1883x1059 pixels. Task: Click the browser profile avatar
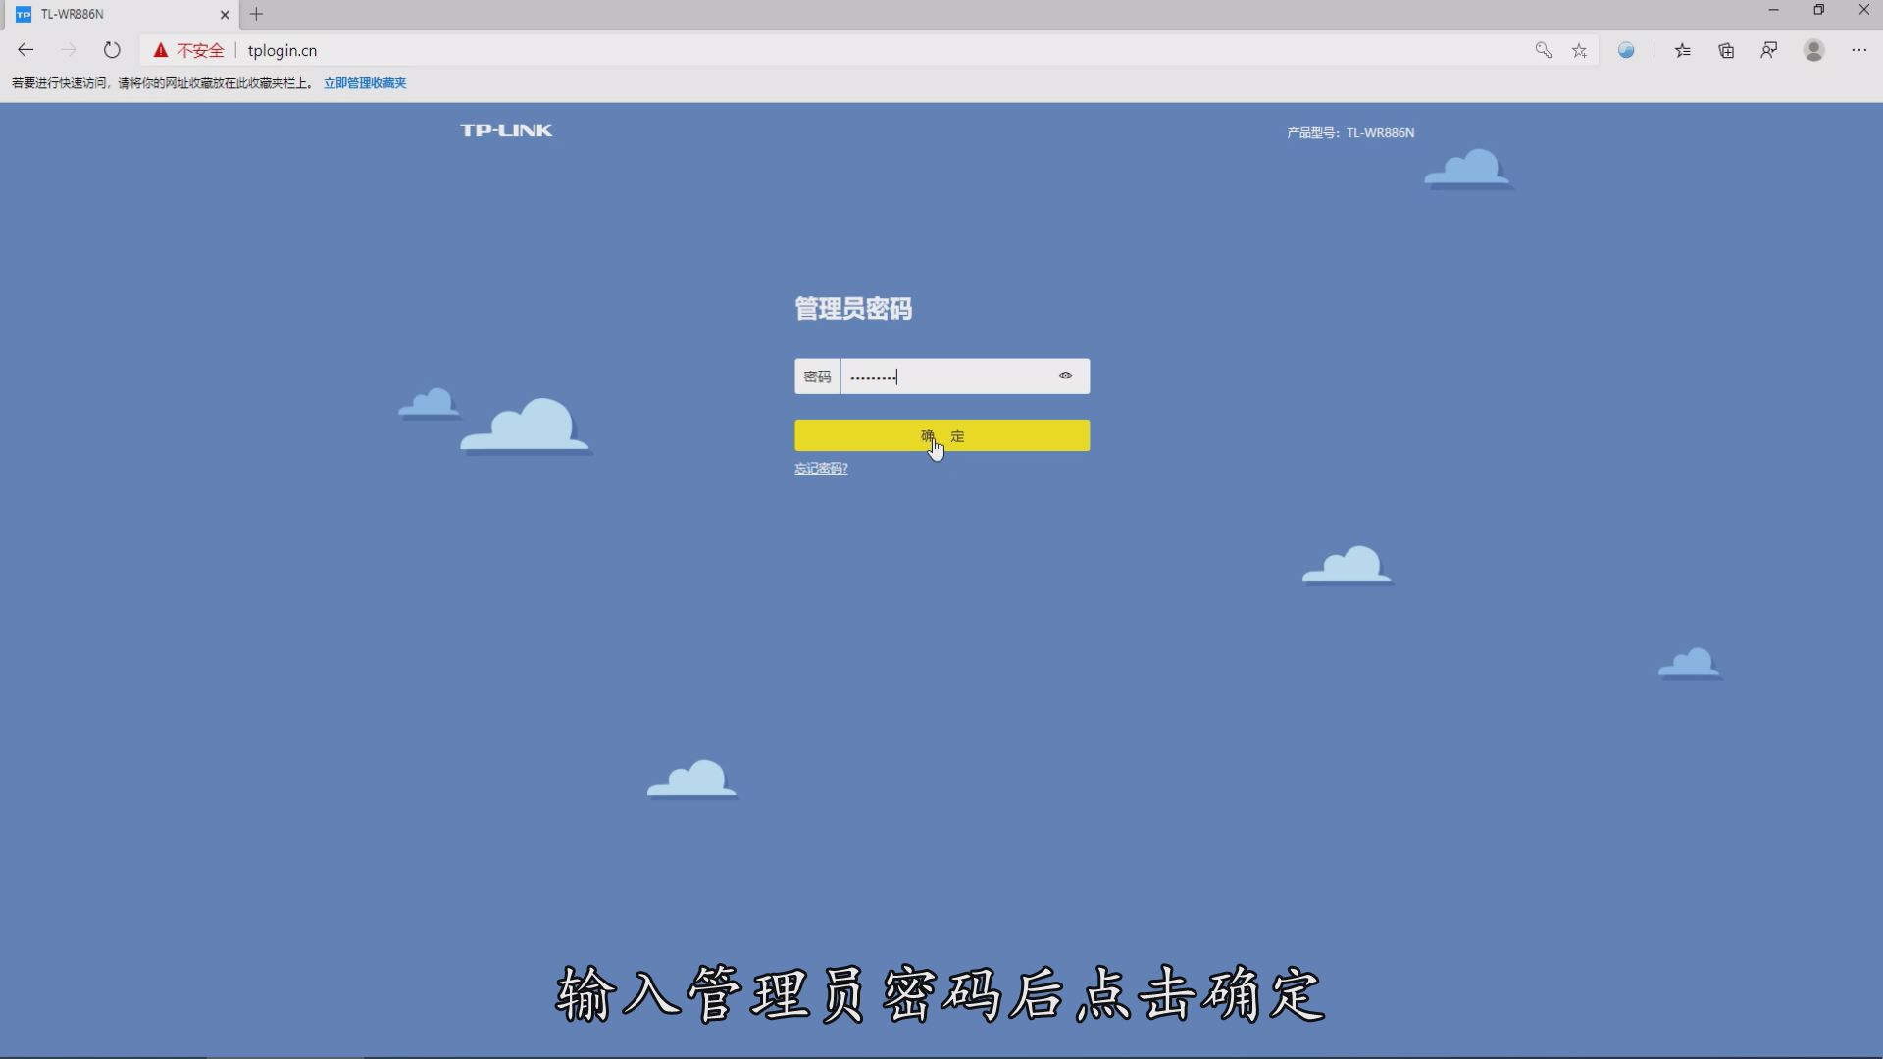[1813, 50]
